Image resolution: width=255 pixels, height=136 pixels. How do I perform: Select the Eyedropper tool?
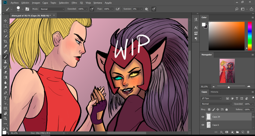coord(5,46)
